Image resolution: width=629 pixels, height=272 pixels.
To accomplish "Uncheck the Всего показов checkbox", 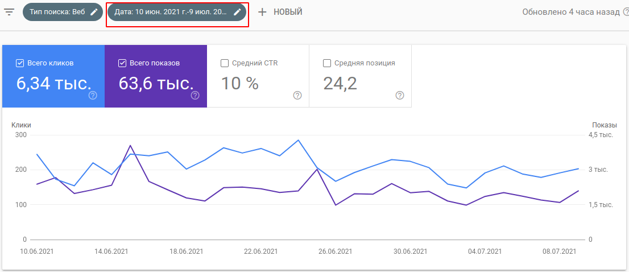I will coord(122,63).
